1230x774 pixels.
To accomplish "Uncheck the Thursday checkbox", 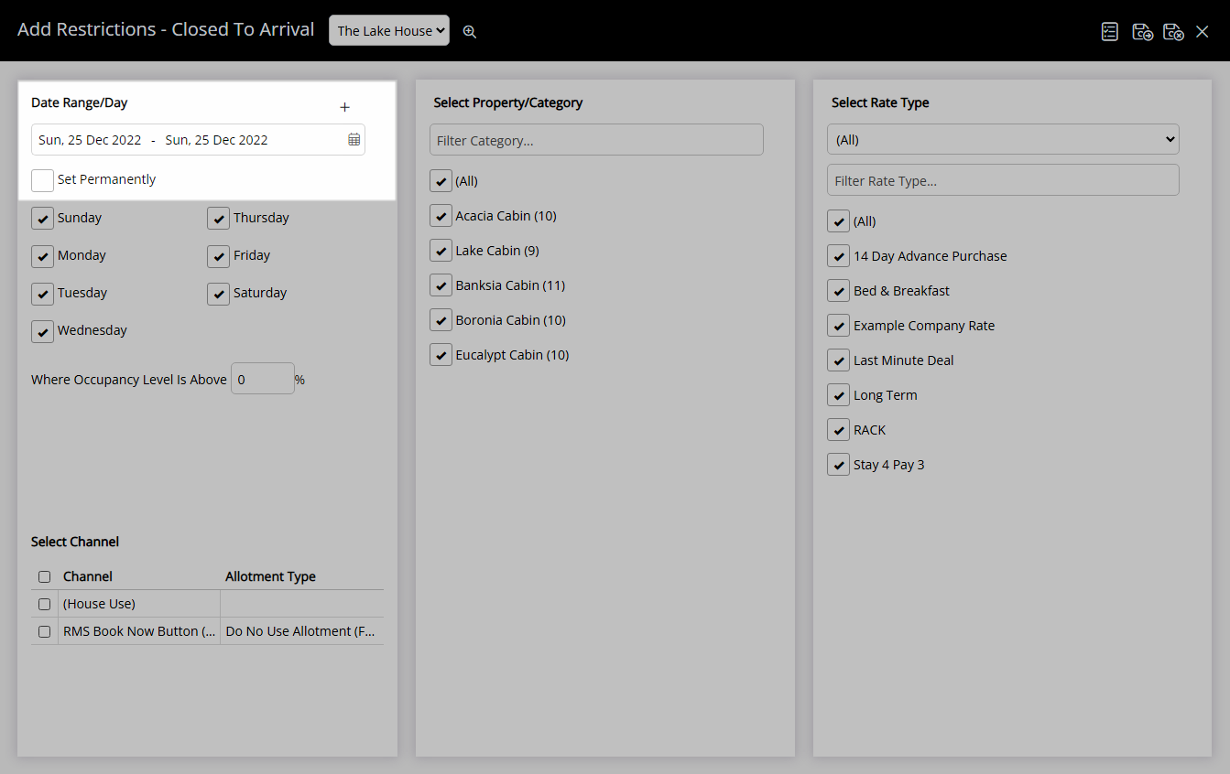I will pos(218,219).
